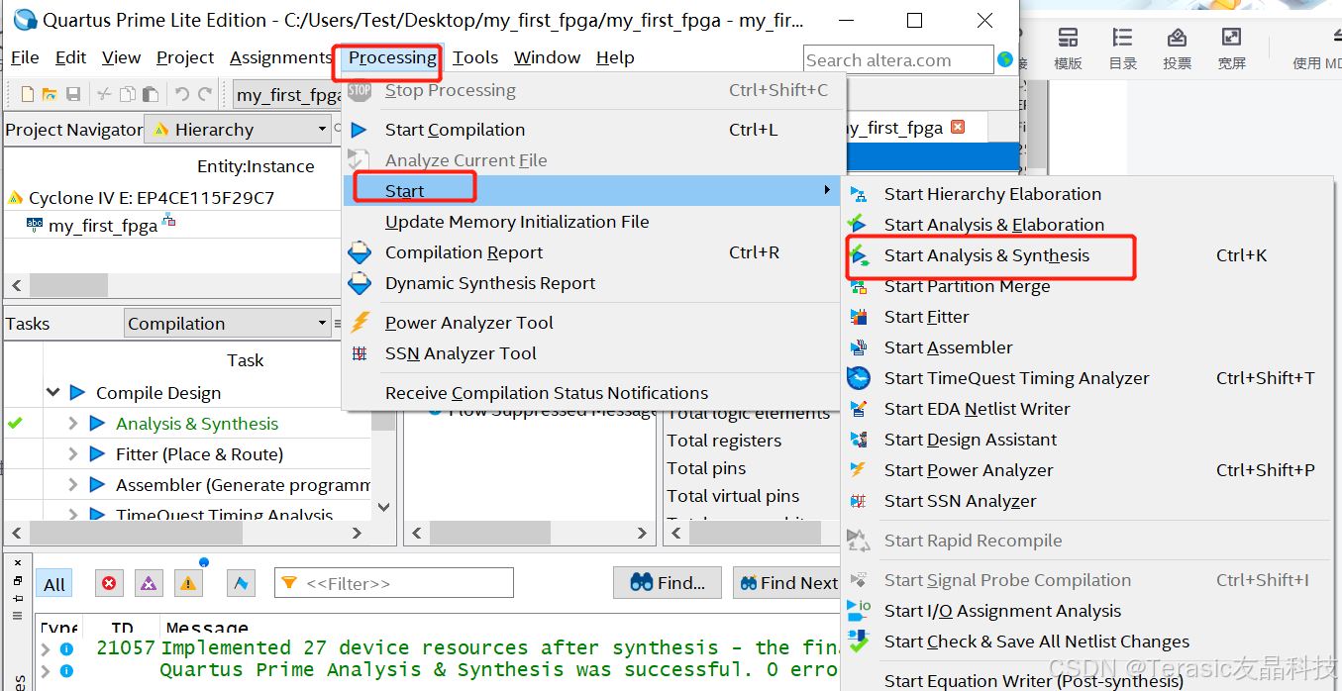Click the New file toolbar icon
Screen dimensions: 1342x691
[x=27, y=95]
